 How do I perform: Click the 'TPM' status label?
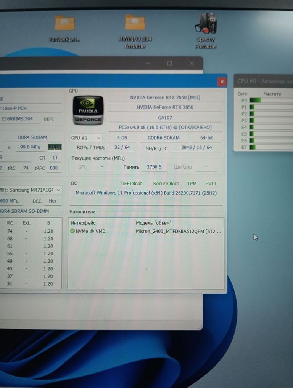point(192,184)
